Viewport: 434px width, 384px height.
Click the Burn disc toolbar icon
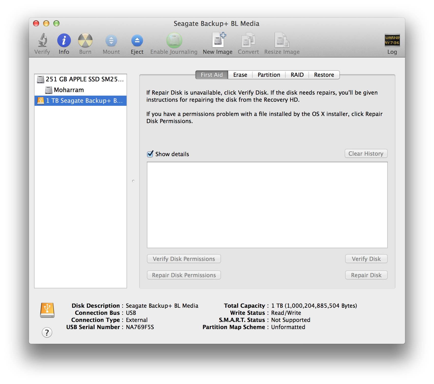click(85, 40)
